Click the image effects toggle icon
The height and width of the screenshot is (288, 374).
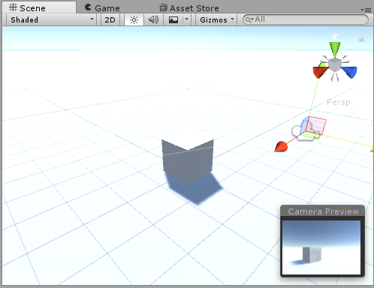[173, 19]
